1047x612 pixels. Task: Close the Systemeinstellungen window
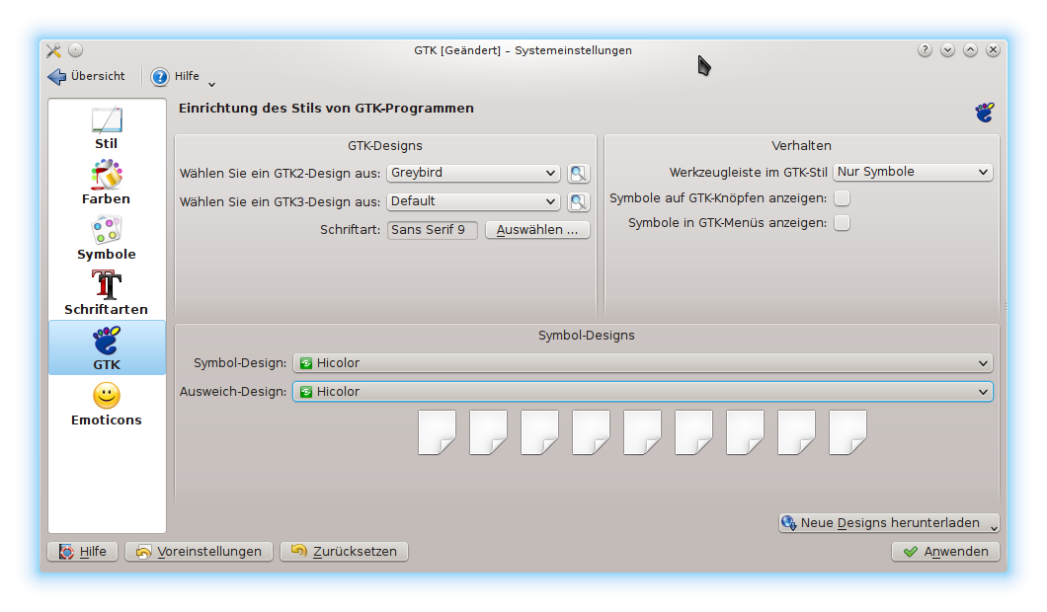coord(993,50)
